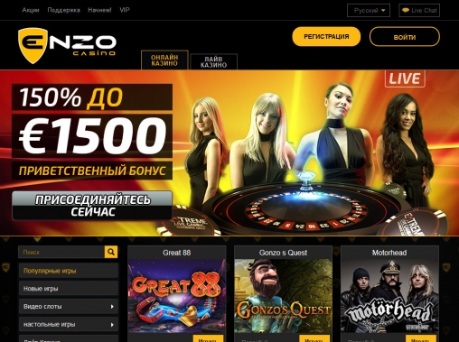Open the Русский language dropdown
The height and width of the screenshot is (342, 459).
click(x=369, y=10)
